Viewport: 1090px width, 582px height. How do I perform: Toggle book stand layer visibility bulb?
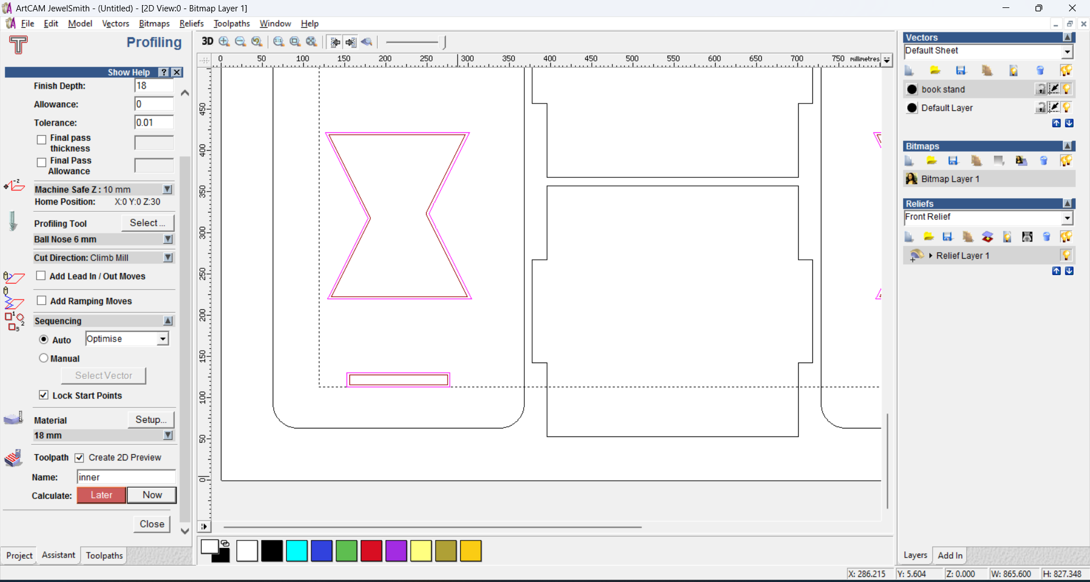pos(1067,89)
